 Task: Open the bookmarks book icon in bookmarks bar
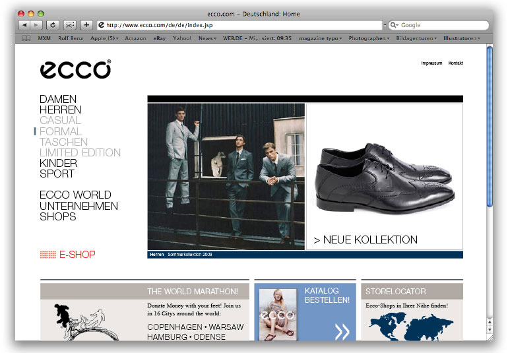tap(26, 38)
